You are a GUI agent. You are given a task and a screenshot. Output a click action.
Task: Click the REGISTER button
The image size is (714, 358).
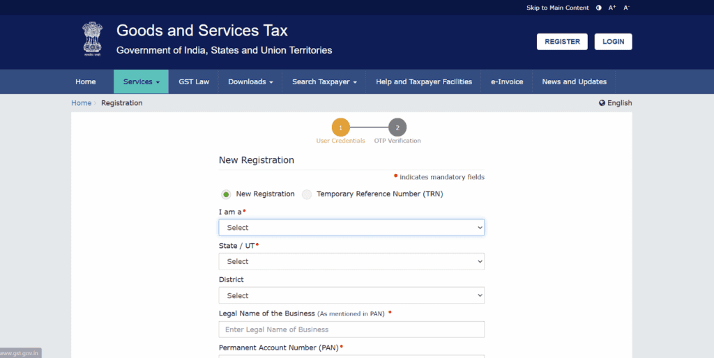(563, 41)
